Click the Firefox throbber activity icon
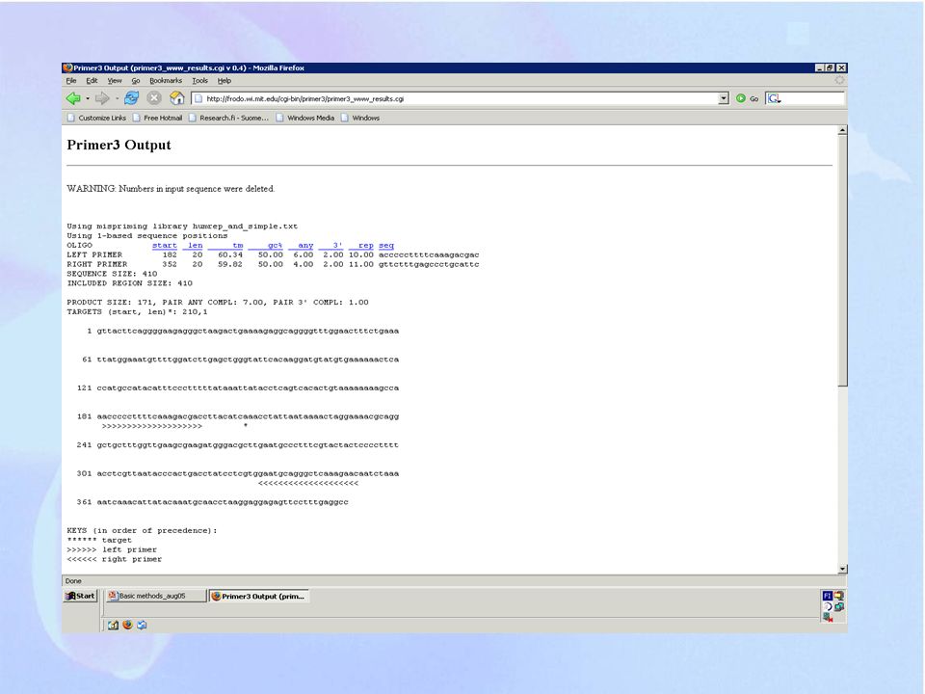This screenshot has height=694, width=925. [x=839, y=80]
